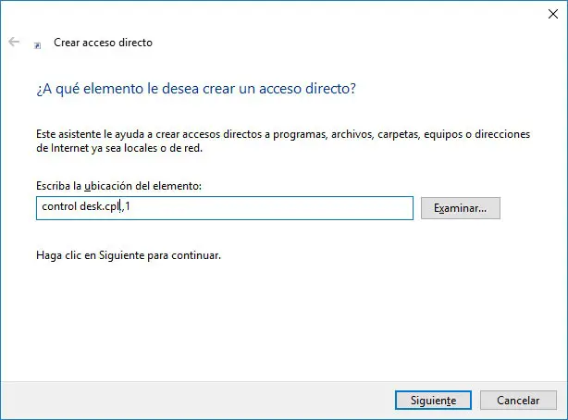568x420 pixels.
Task: Click the grey footer area left of Siguiente
Action: (x=185, y=400)
